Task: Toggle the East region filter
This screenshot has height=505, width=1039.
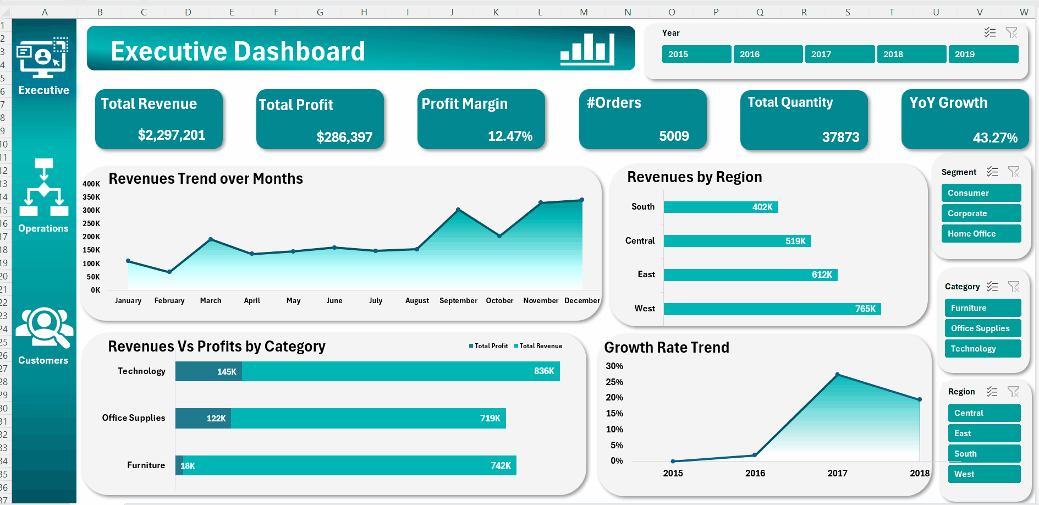Action: pos(984,433)
